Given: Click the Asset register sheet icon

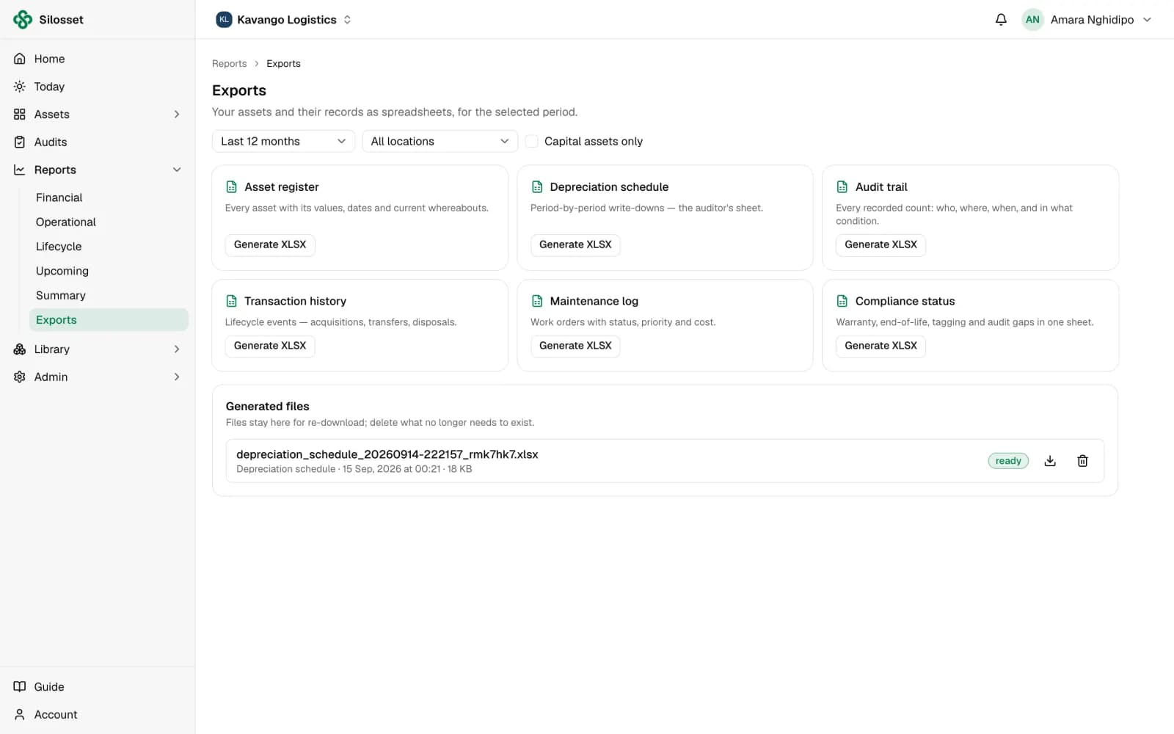Looking at the screenshot, I should click(x=232, y=187).
